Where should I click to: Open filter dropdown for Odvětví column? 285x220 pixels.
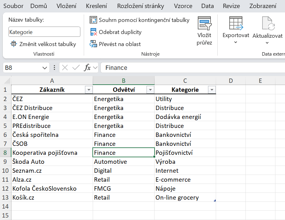click(150, 90)
